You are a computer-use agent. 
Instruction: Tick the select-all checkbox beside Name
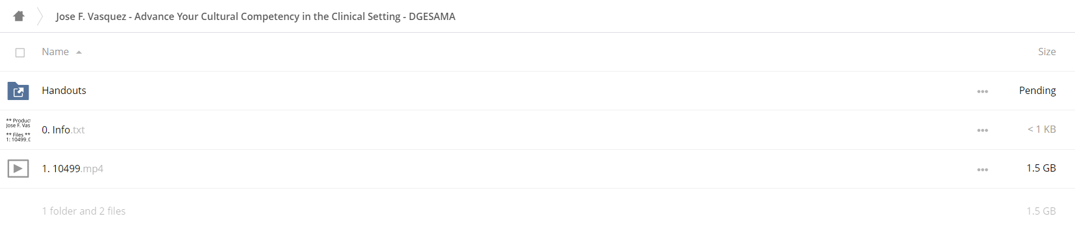(20, 53)
